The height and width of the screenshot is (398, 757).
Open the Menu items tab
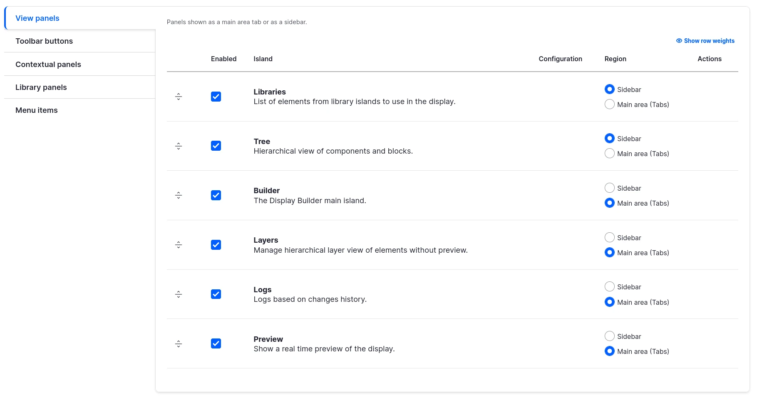coord(37,110)
